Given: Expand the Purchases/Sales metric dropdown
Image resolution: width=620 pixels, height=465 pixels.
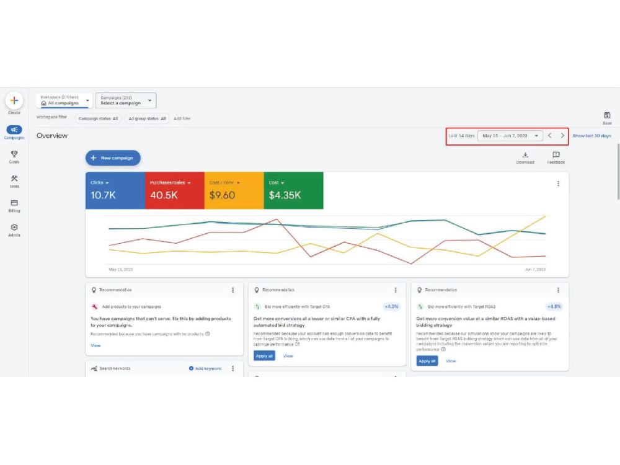Looking at the screenshot, I should (x=170, y=183).
